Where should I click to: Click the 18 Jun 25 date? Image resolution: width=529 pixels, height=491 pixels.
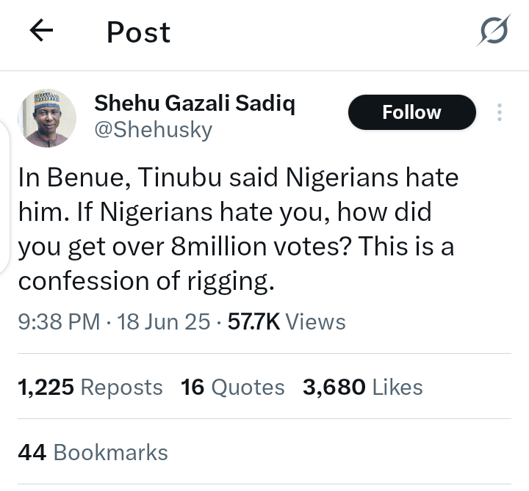coord(164,321)
